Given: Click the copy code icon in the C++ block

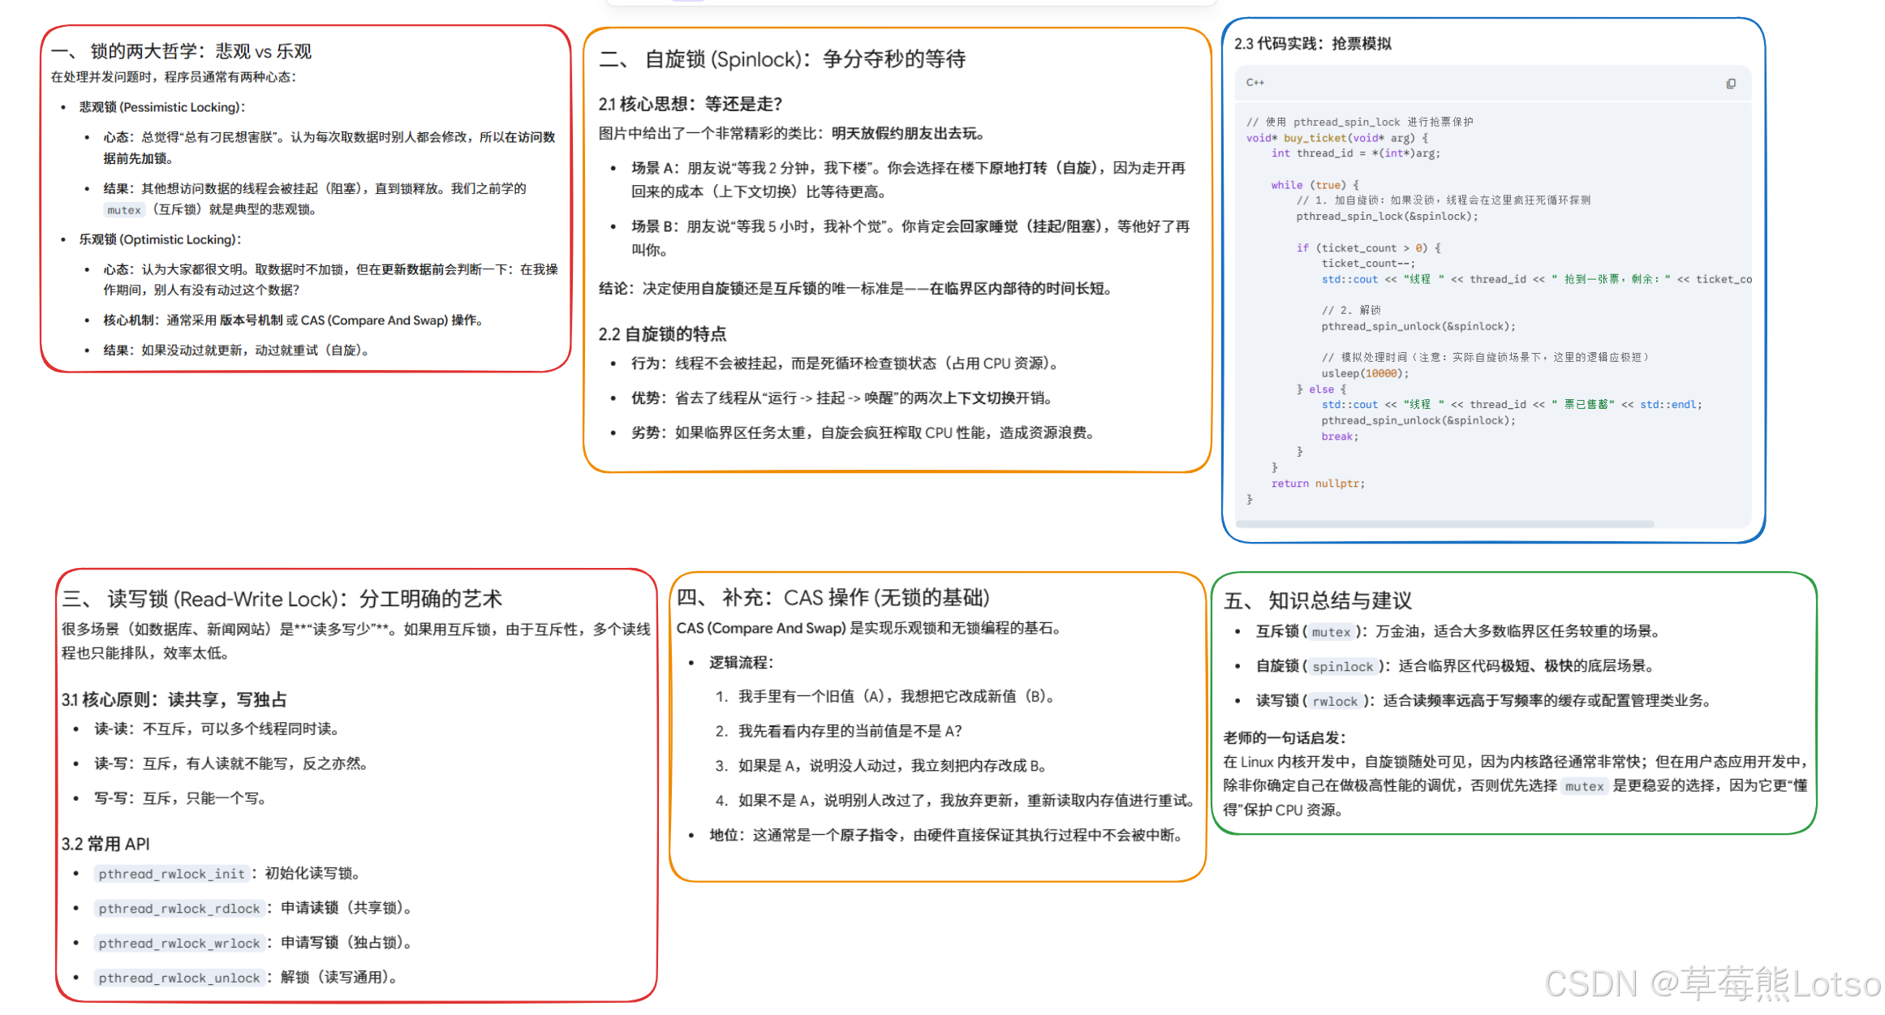Looking at the screenshot, I should 1731,84.
